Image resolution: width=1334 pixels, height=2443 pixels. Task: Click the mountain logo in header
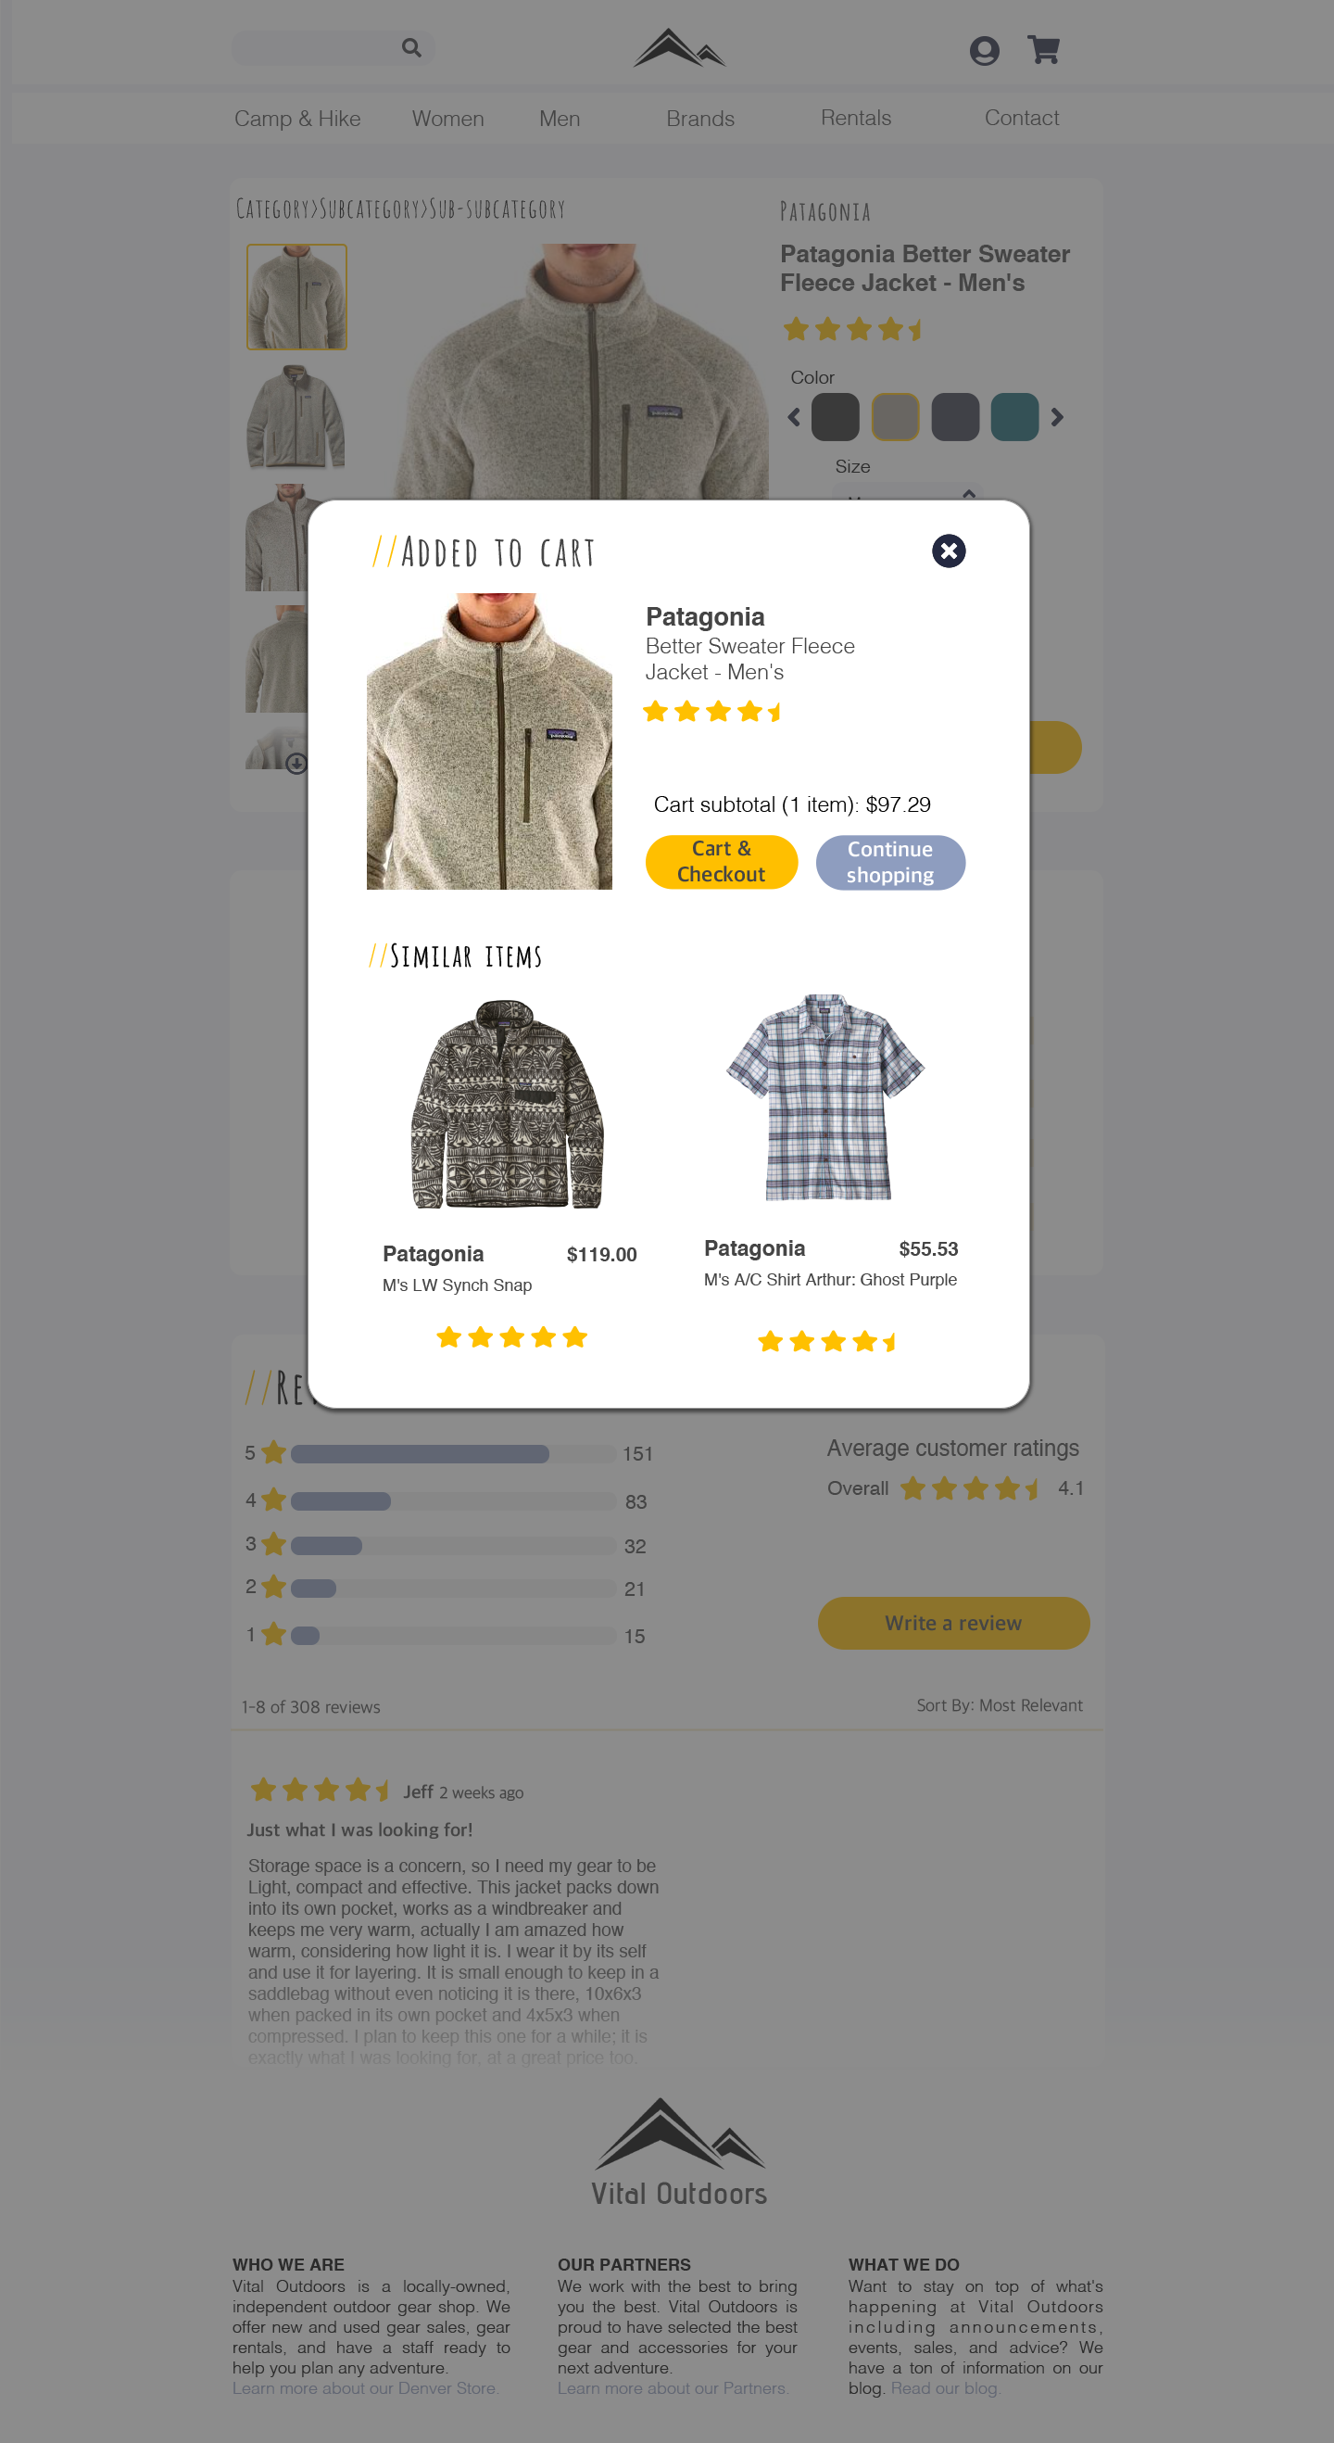click(x=679, y=47)
